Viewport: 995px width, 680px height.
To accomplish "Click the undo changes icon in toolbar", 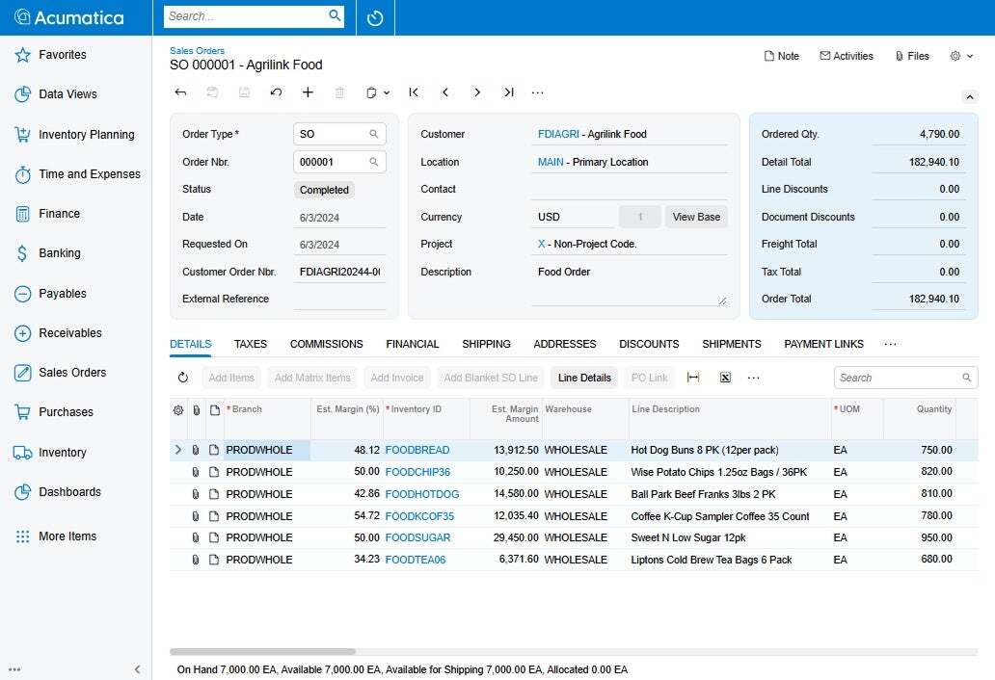I will pos(276,92).
